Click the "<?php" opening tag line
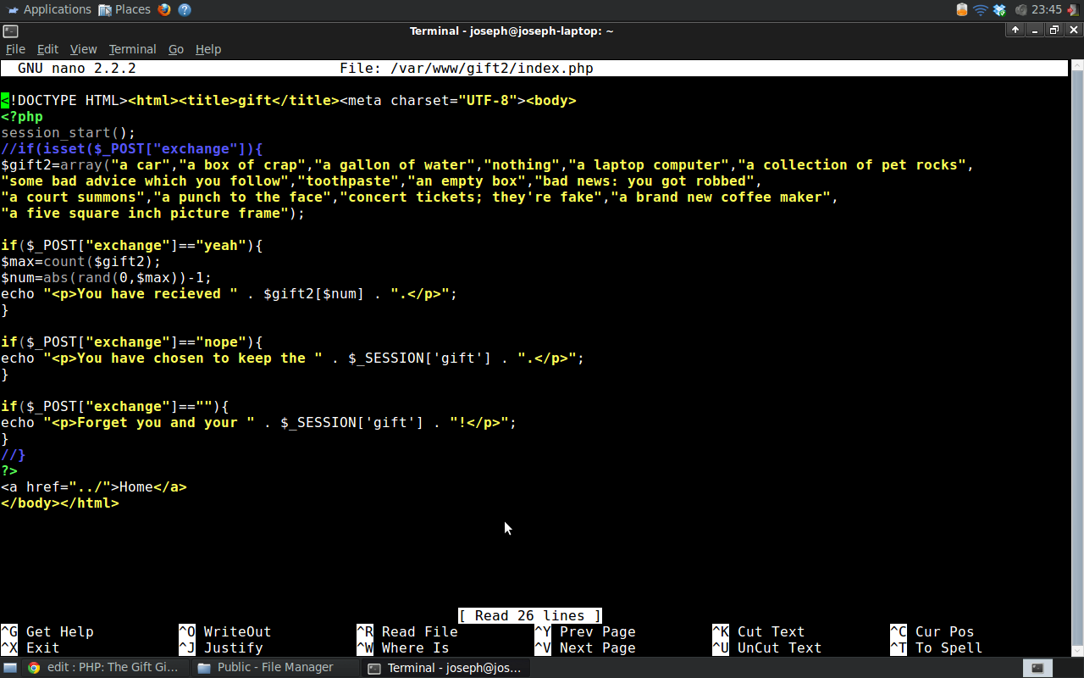 click(x=22, y=117)
